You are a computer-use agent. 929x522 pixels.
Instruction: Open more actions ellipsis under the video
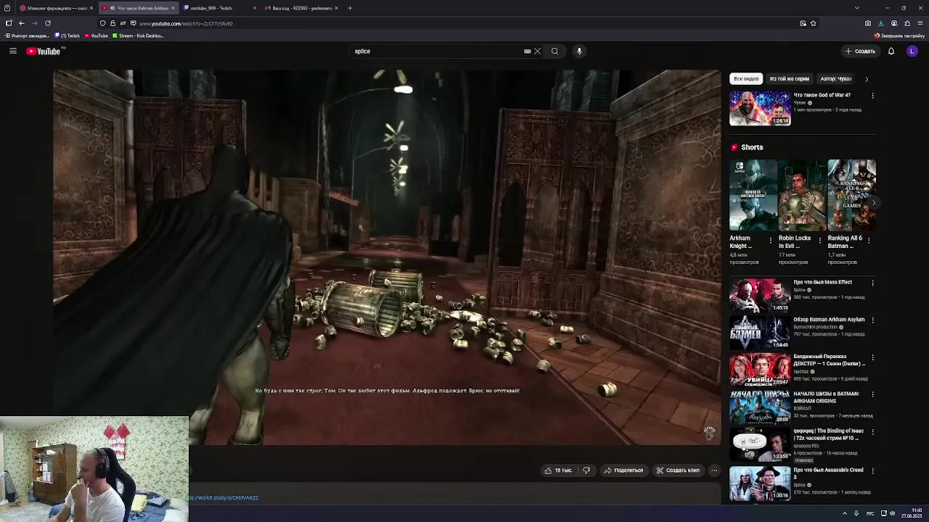[714, 470]
